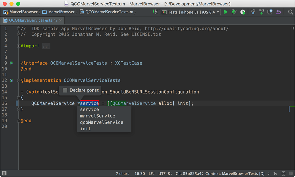The image size is (295, 177).
Task: Toggle read-only lock in status bar
Action: (275, 174)
